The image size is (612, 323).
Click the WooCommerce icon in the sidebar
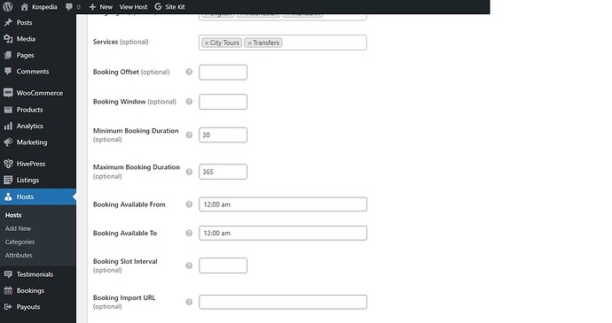click(8, 93)
